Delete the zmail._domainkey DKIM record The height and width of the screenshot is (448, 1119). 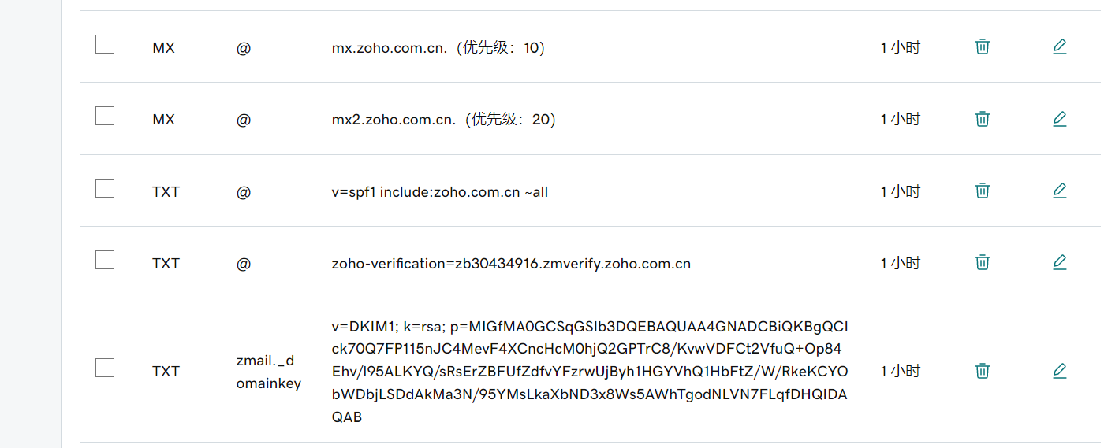pos(982,370)
